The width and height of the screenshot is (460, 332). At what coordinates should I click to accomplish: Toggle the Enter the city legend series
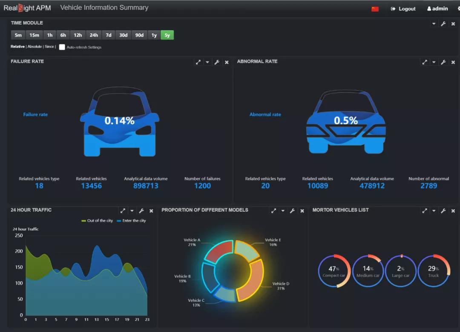click(x=132, y=220)
